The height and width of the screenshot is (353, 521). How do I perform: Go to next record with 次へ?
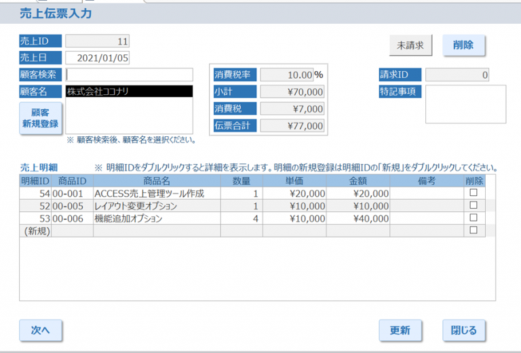(x=41, y=331)
